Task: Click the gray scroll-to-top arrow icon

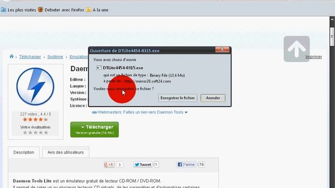Action: pyautogui.click(x=297, y=49)
